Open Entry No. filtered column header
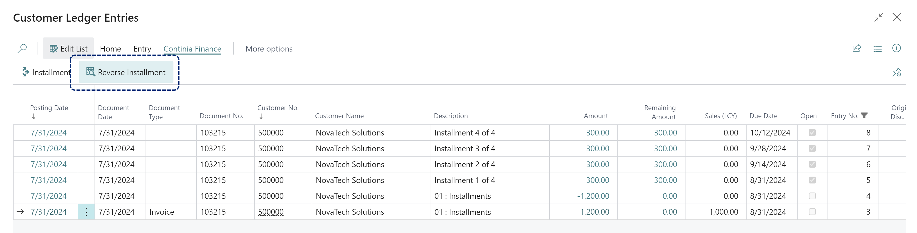 pyautogui.click(x=849, y=116)
